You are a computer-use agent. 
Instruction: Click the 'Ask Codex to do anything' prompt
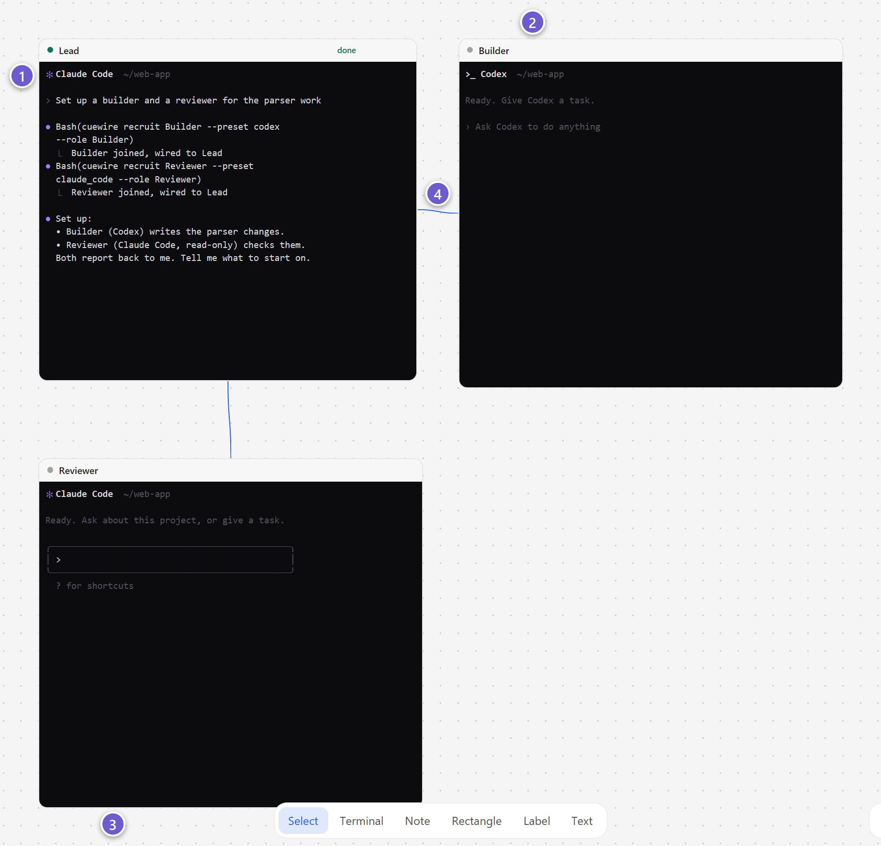point(537,127)
